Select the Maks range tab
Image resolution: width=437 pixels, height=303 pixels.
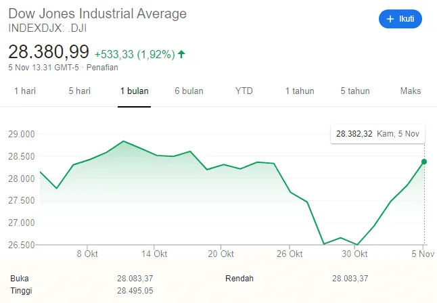[x=410, y=91]
